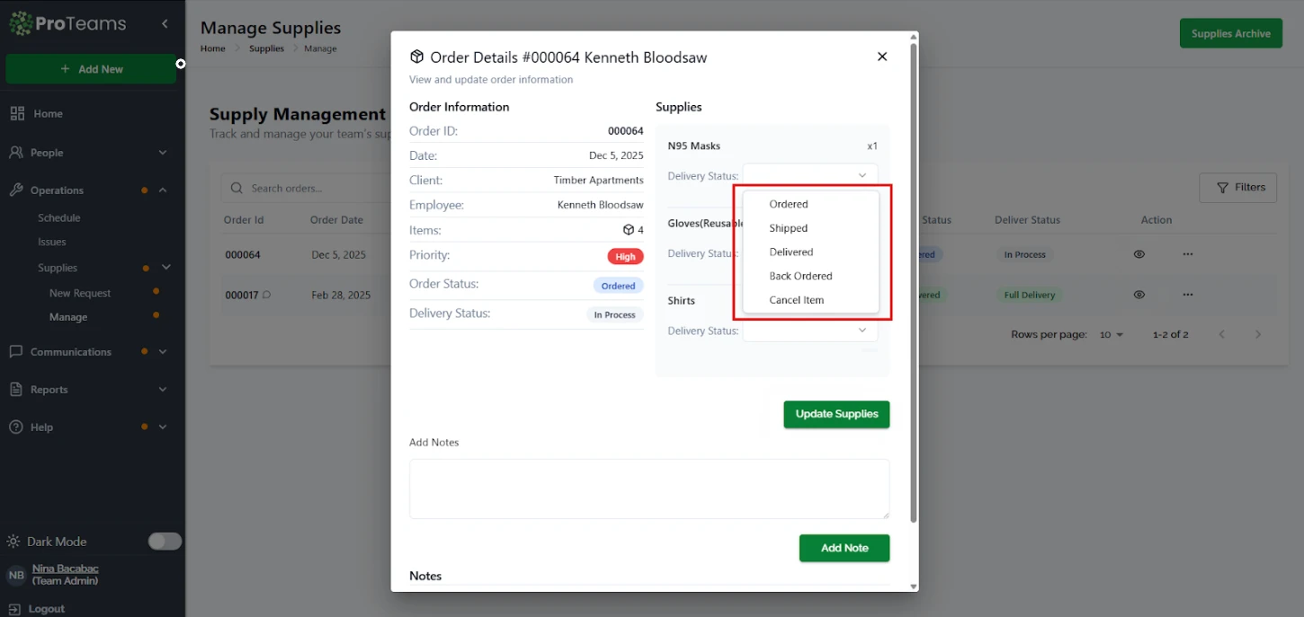This screenshot has height=617, width=1304.
Task: Collapse the sidebar with the chevron arrow
Action: pos(165,24)
